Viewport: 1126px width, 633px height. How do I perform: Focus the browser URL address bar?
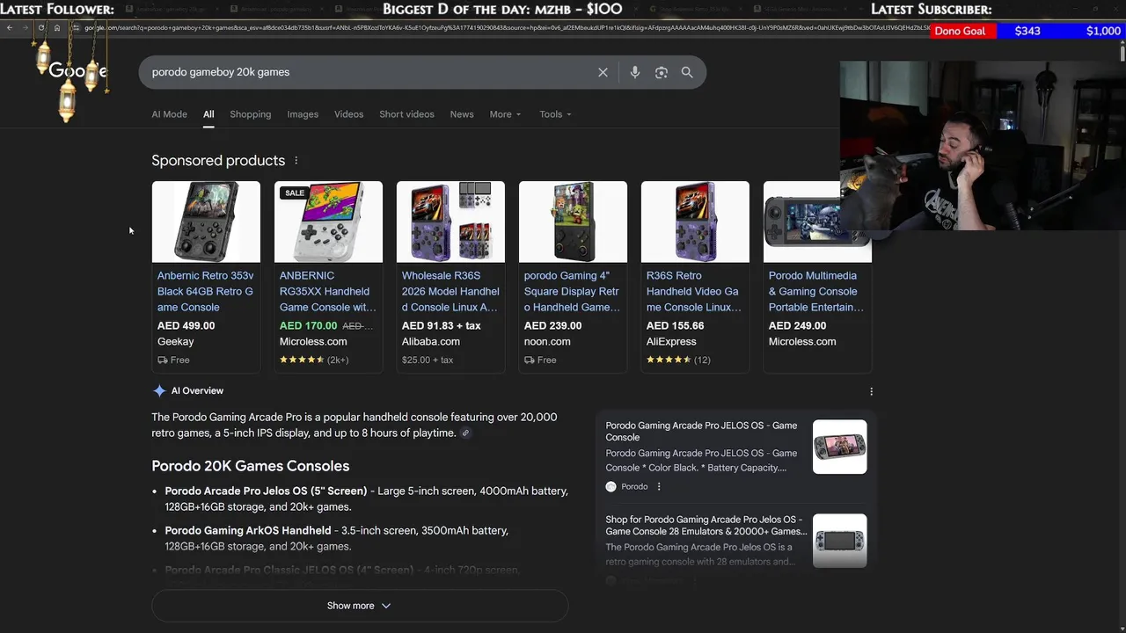click(x=506, y=28)
